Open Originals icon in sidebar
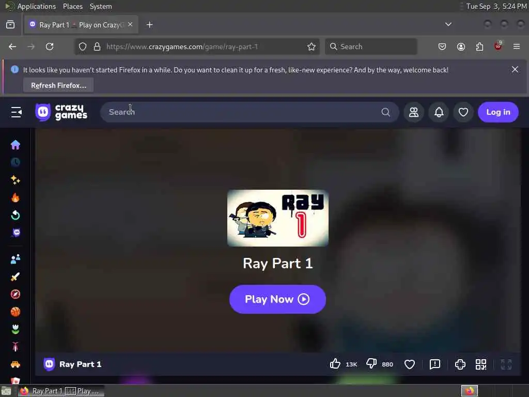The width and height of the screenshot is (529, 397). [16, 233]
